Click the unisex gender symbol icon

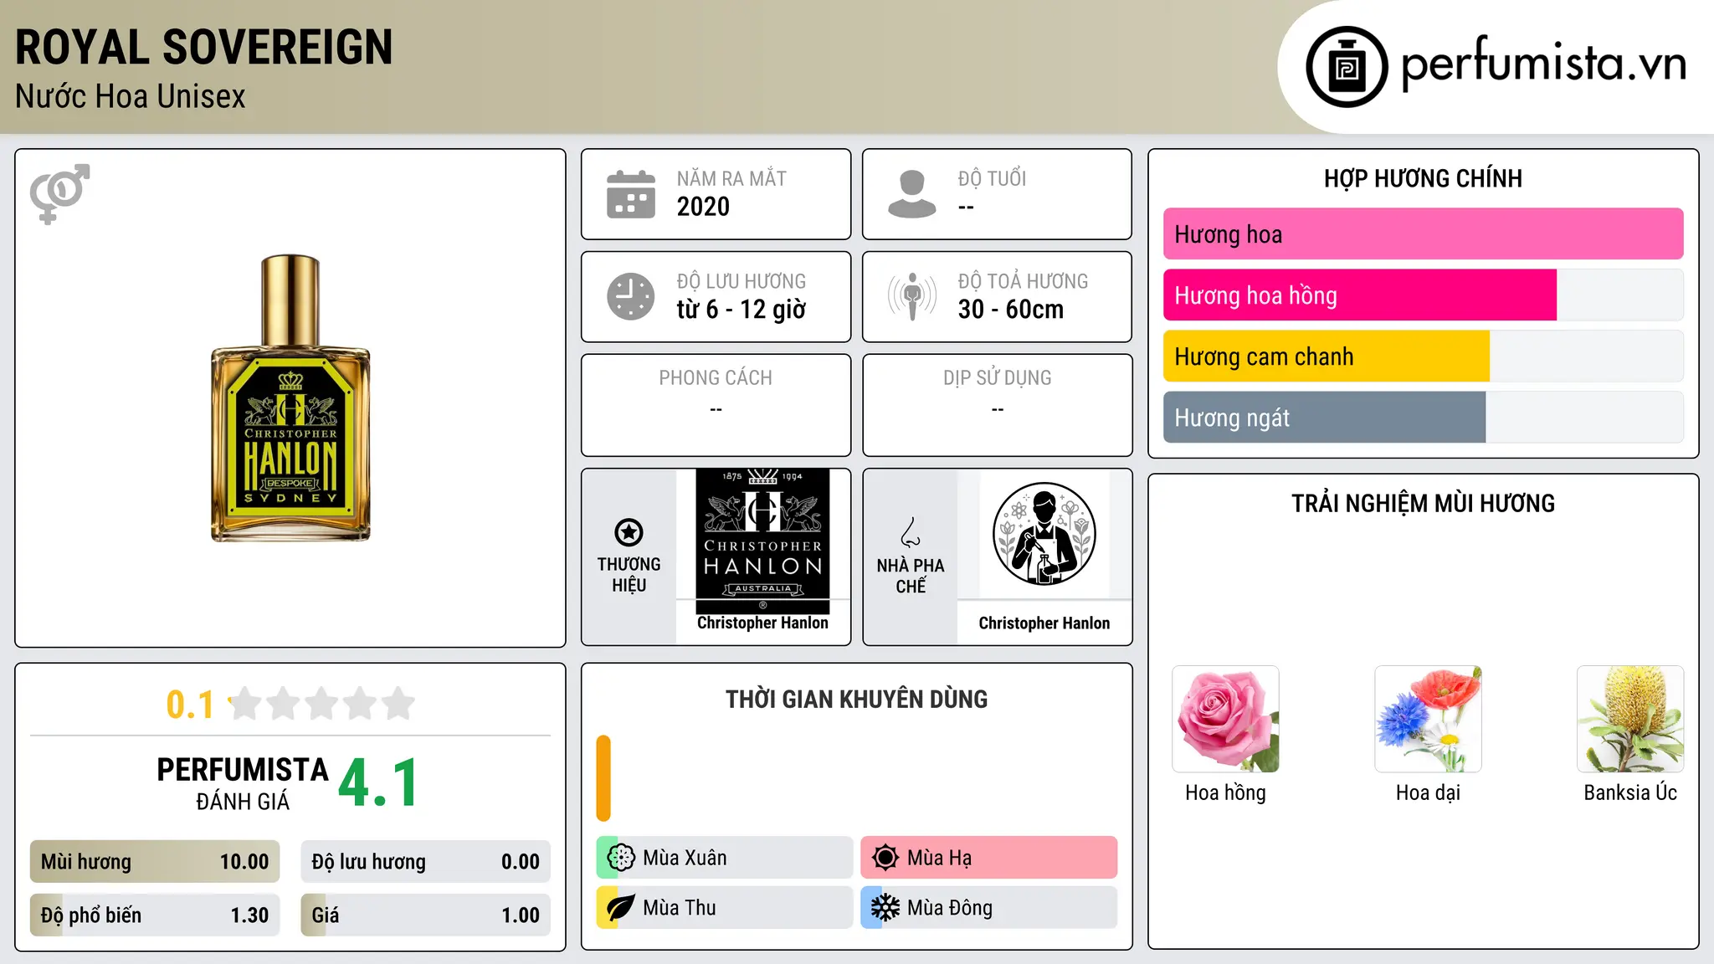59,193
